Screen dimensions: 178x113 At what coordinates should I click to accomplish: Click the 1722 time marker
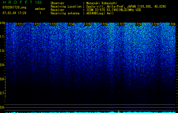pos(36,24)
